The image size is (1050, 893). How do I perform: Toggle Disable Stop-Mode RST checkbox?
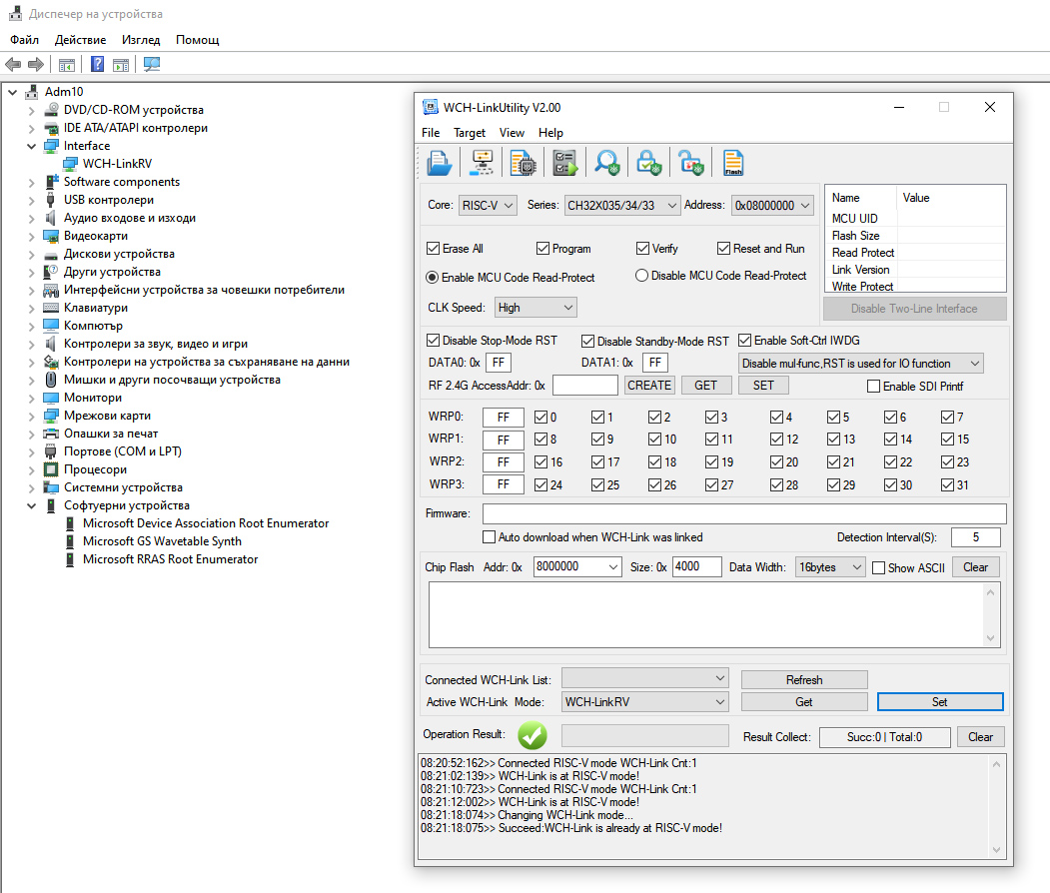tap(433, 340)
